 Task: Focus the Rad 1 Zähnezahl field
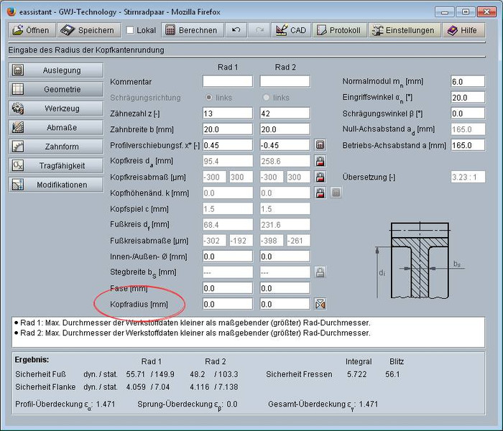click(x=227, y=113)
